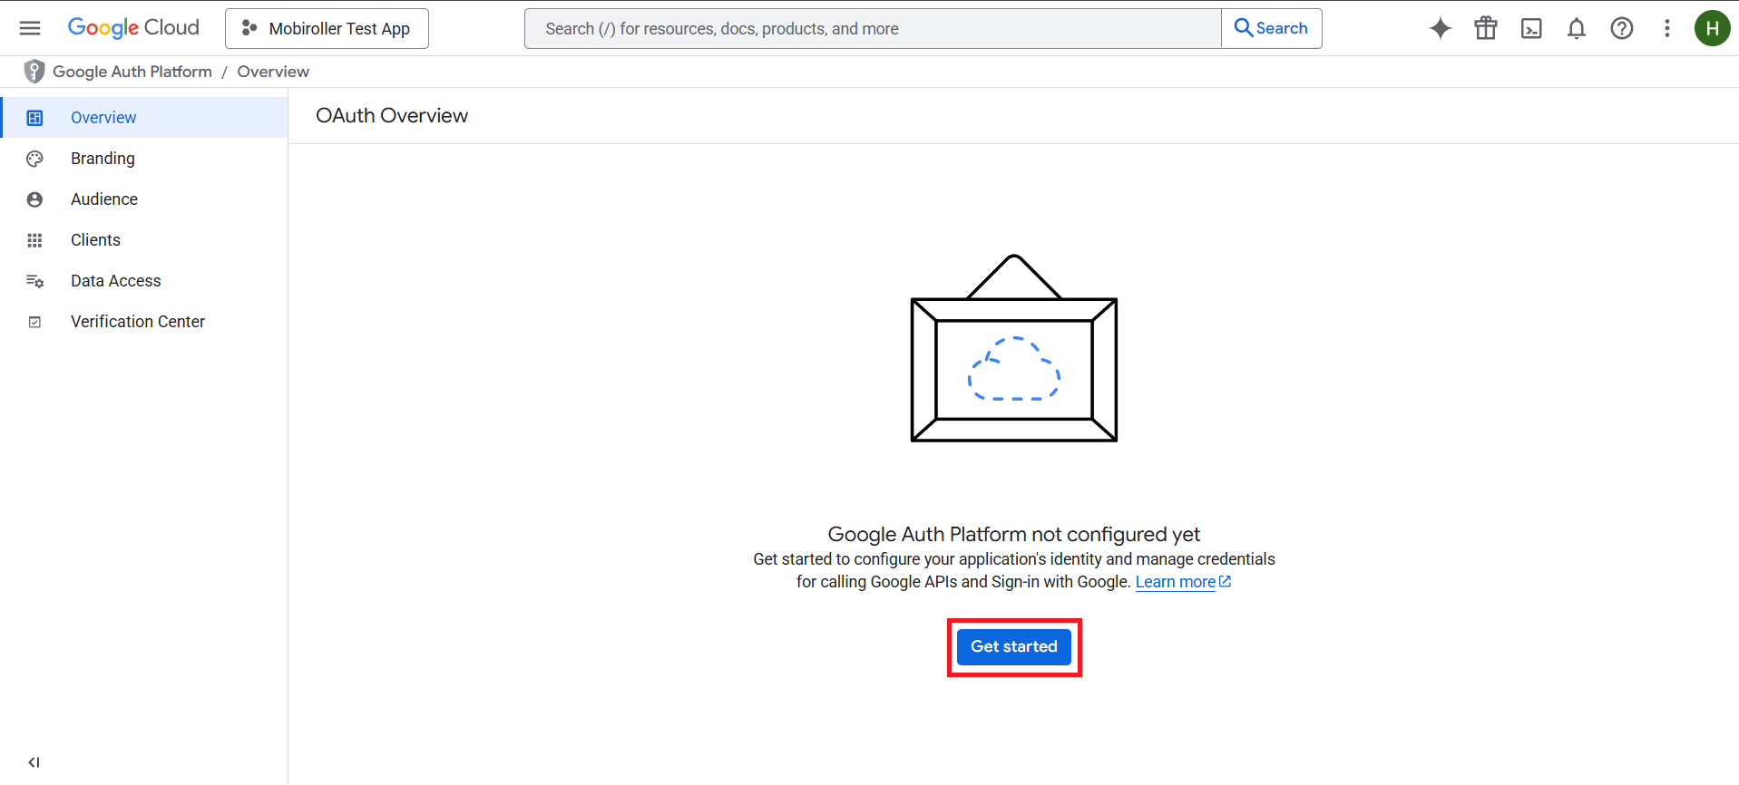Click the Verification Center checkbox icon
The height and width of the screenshot is (785, 1739).
(34, 322)
